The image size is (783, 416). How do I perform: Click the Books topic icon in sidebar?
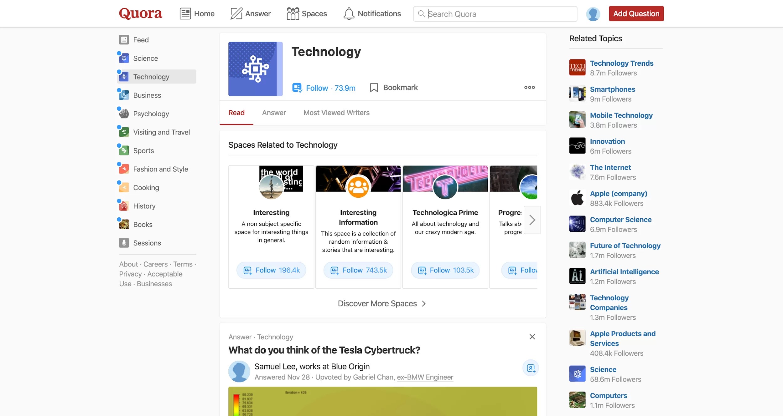coord(124,224)
